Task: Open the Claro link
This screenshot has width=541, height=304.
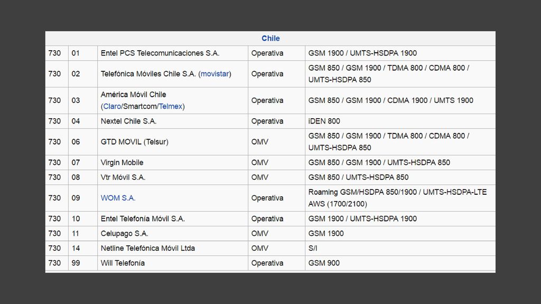Action: pyautogui.click(x=112, y=106)
